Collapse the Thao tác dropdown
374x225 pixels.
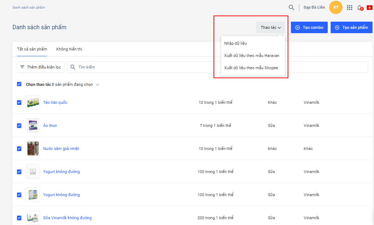(271, 27)
